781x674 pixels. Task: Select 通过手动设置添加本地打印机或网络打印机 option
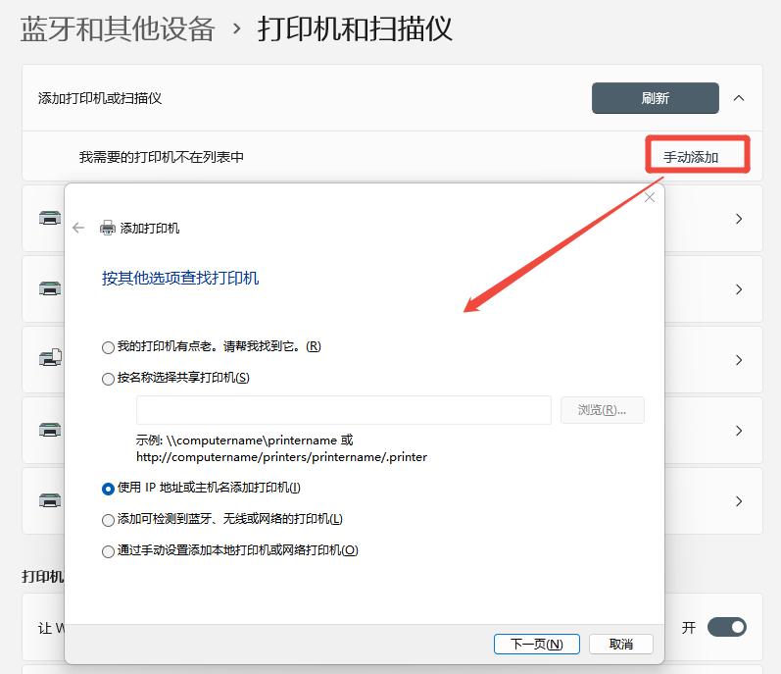(x=108, y=552)
